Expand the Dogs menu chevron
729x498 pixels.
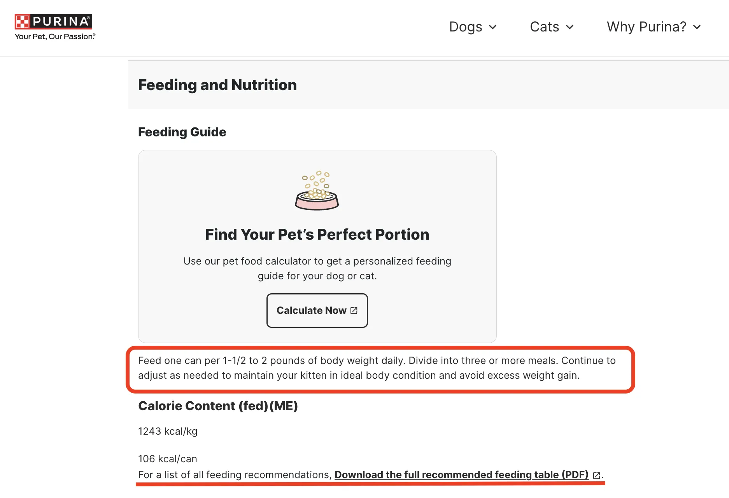[x=493, y=27]
